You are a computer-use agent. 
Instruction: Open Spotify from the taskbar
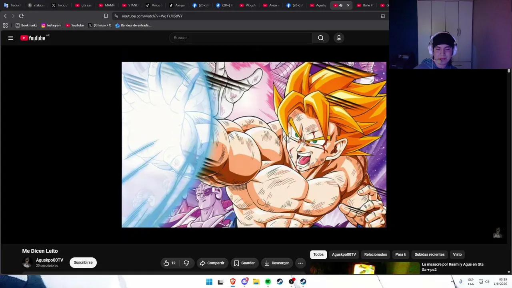tap(268, 282)
